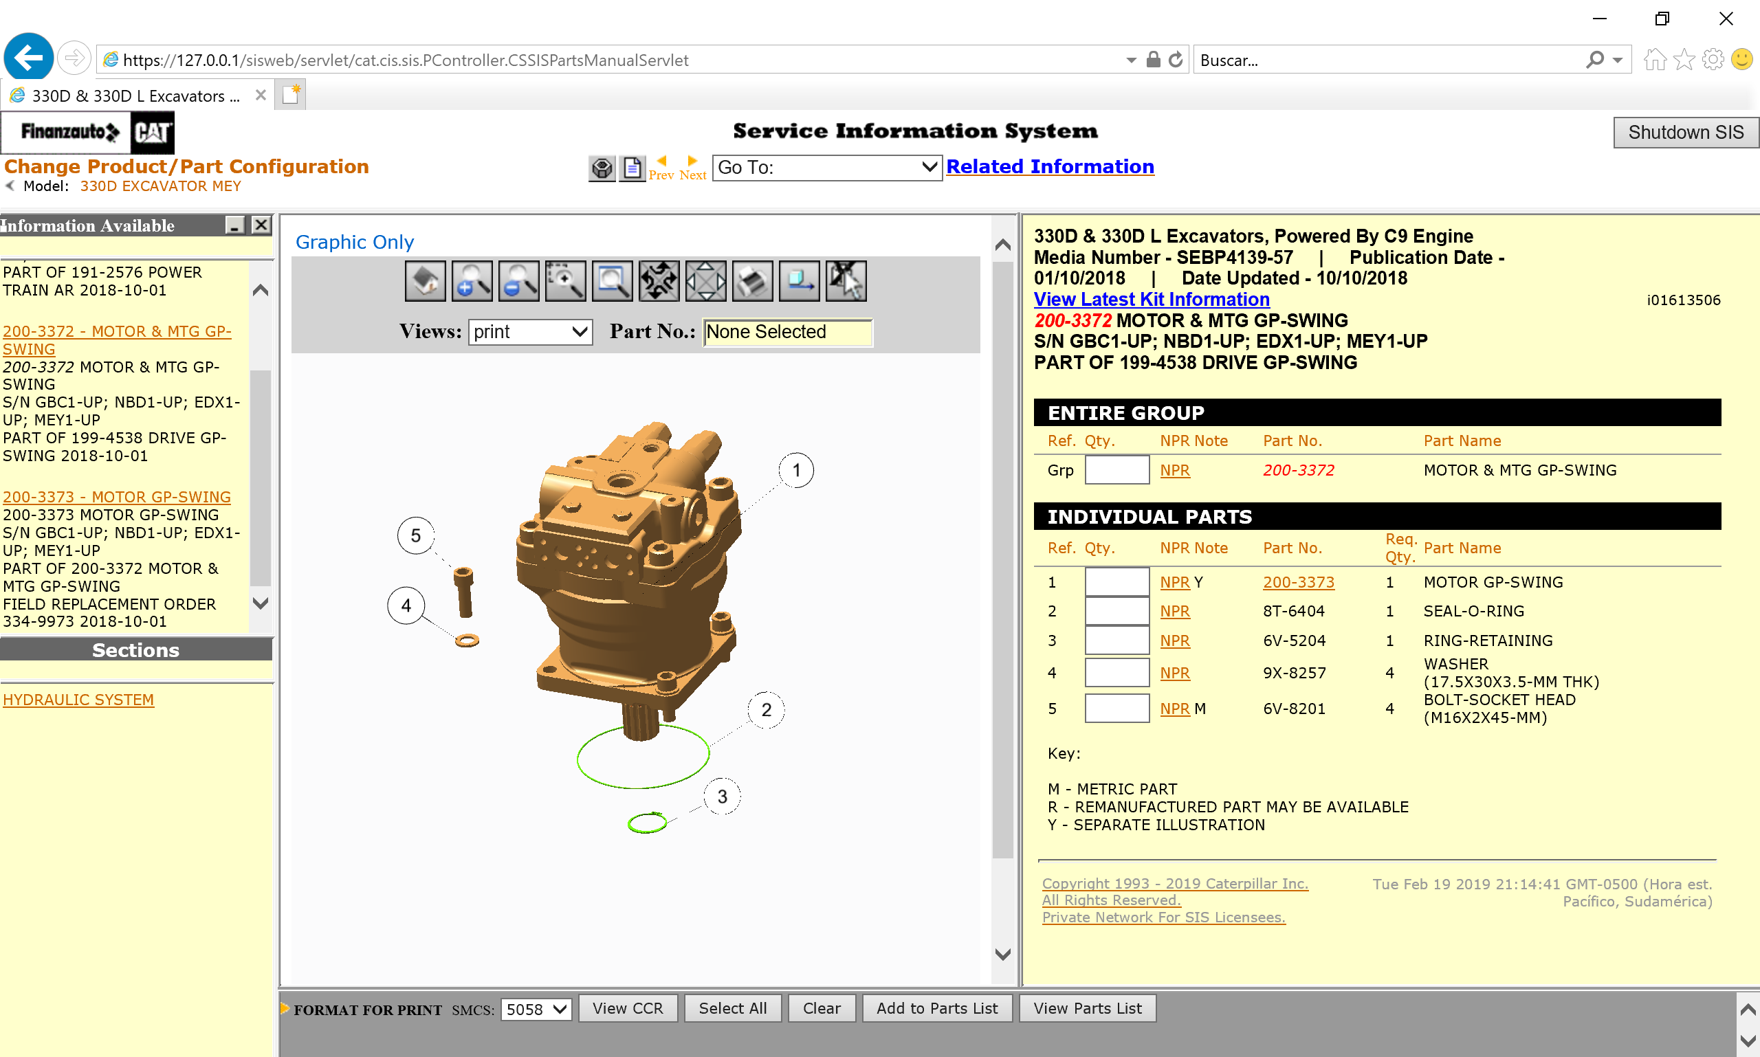Close the Information Available panel
Viewport: 1760px width, 1057px height.
click(261, 226)
